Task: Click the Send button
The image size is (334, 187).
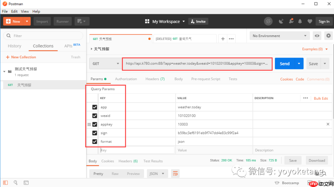Action: 285,63
